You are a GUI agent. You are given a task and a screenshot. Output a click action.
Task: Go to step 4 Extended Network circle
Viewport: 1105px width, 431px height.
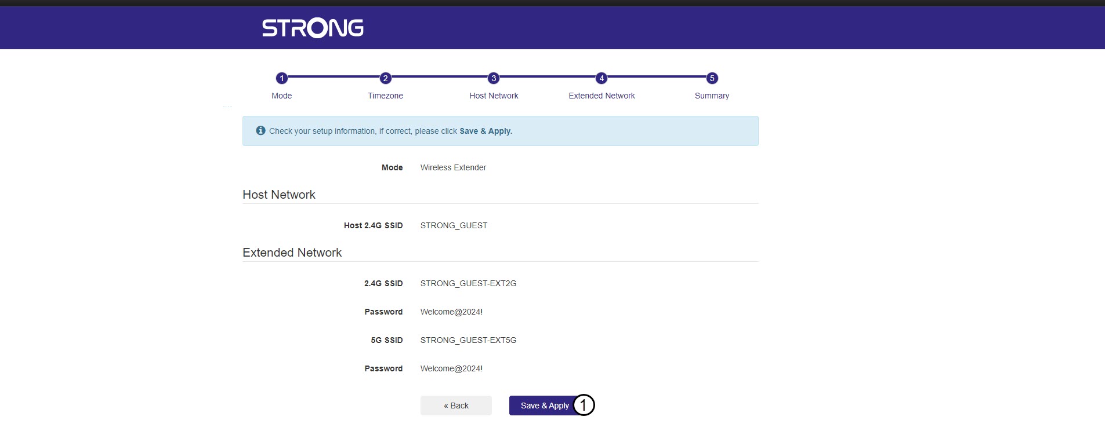pos(602,78)
